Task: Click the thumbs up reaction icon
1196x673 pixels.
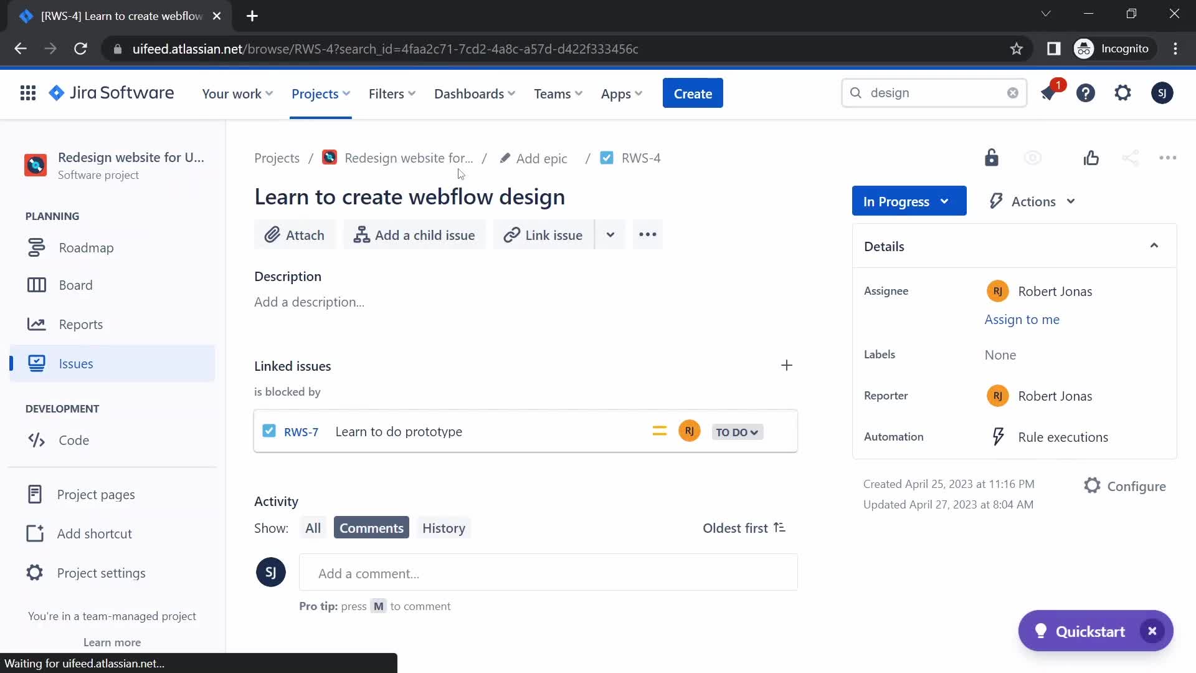Action: point(1091,158)
